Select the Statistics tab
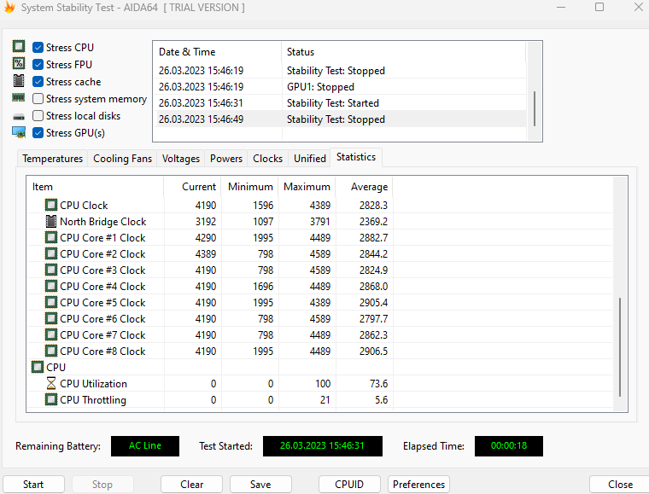Image resolution: width=649 pixels, height=494 pixels. [x=356, y=157]
